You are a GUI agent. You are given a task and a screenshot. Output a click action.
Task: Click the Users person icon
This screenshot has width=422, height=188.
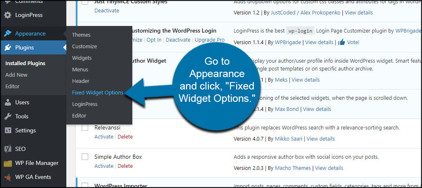click(8, 102)
